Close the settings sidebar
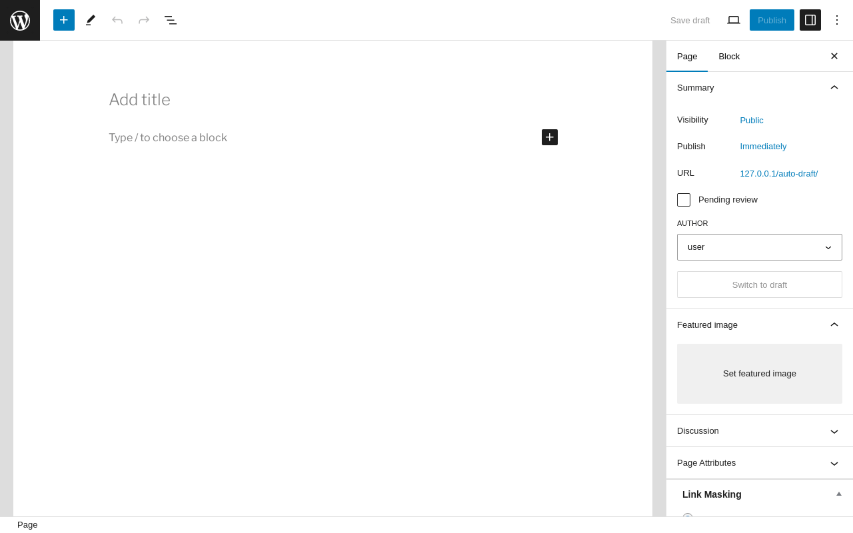853x533 pixels. click(x=834, y=56)
